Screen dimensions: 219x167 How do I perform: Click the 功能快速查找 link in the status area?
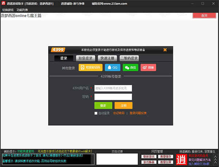26,151
